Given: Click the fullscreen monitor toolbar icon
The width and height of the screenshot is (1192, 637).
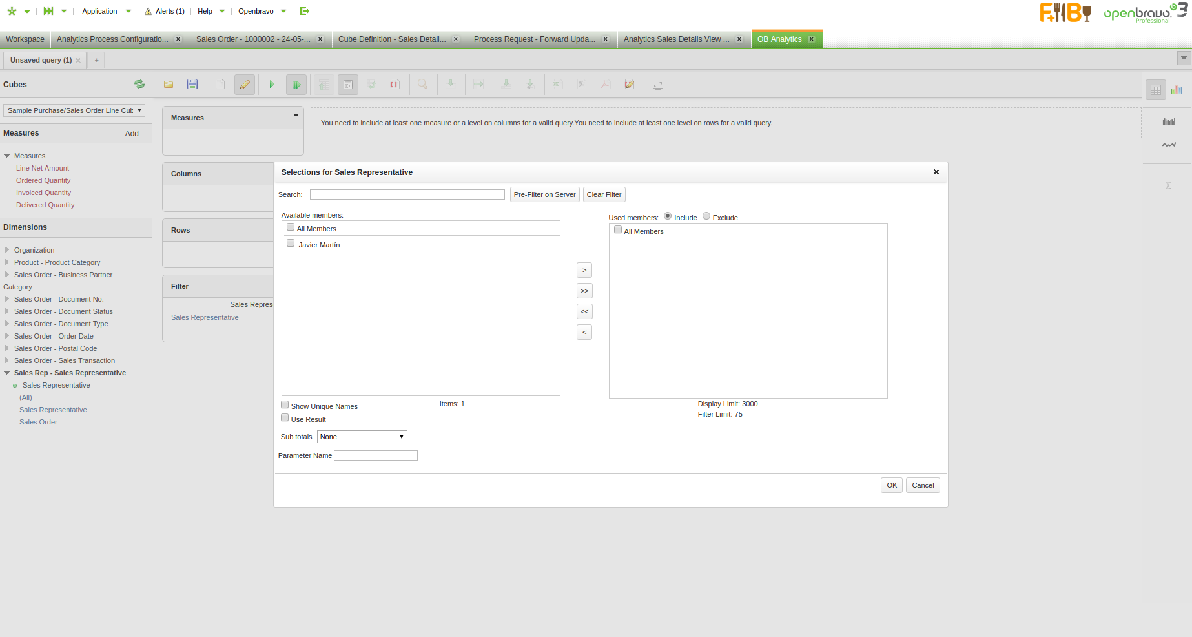Looking at the screenshot, I should [x=658, y=85].
